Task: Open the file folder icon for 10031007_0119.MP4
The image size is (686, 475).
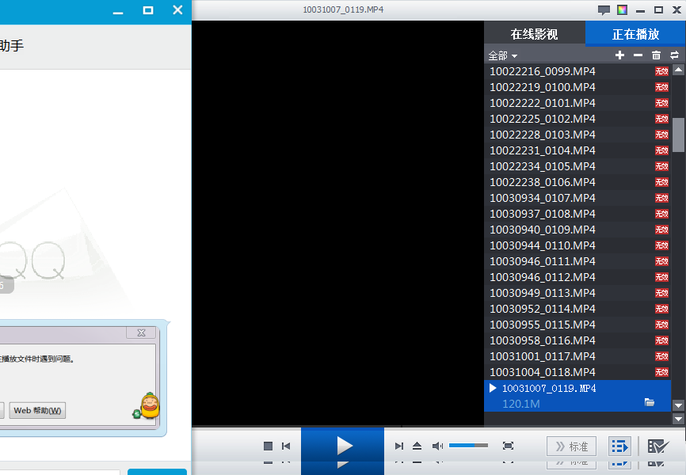Action: pyautogui.click(x=650, y=402)
